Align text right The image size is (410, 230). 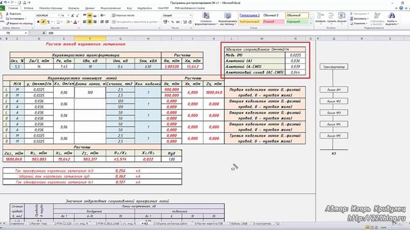[x=95, y=22]
